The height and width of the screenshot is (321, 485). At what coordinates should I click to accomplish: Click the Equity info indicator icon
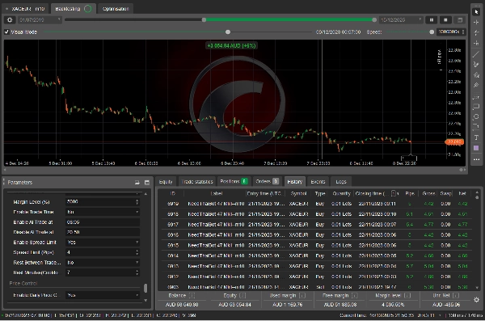pos(242,296)
